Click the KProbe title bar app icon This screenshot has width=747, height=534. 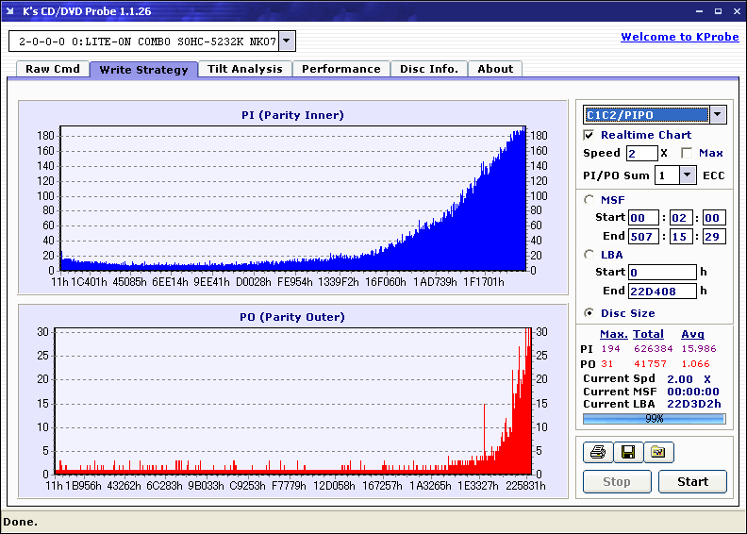(10, 11)
